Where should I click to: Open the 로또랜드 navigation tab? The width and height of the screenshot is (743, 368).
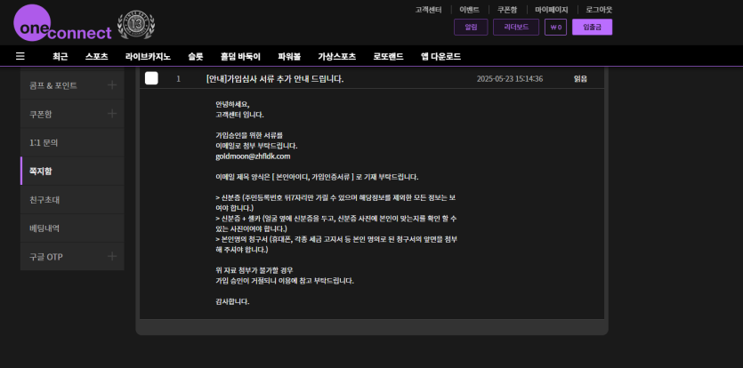click(x=388, y=56)
